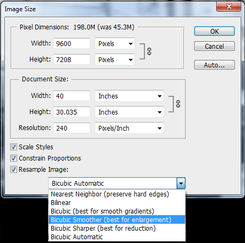Expand the document width Inches dropdown
This screenshot has width=245, height=243.
point(129,96)
